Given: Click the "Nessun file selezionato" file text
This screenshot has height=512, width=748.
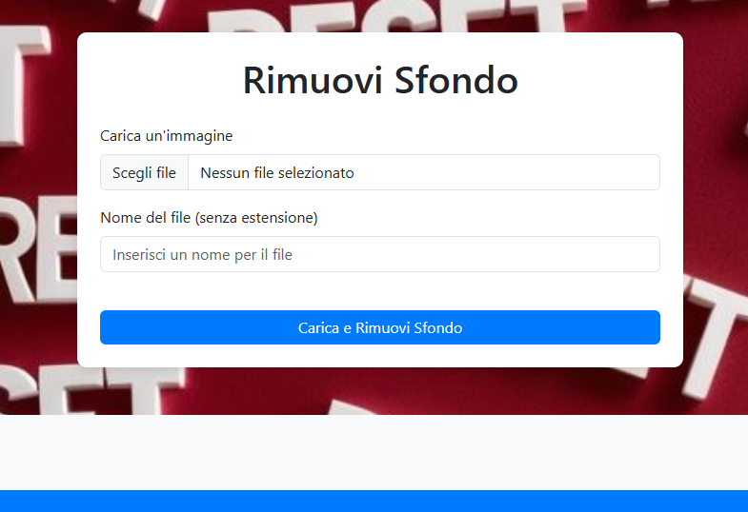Looking at the screenshot, I should (x=277, y=172).
